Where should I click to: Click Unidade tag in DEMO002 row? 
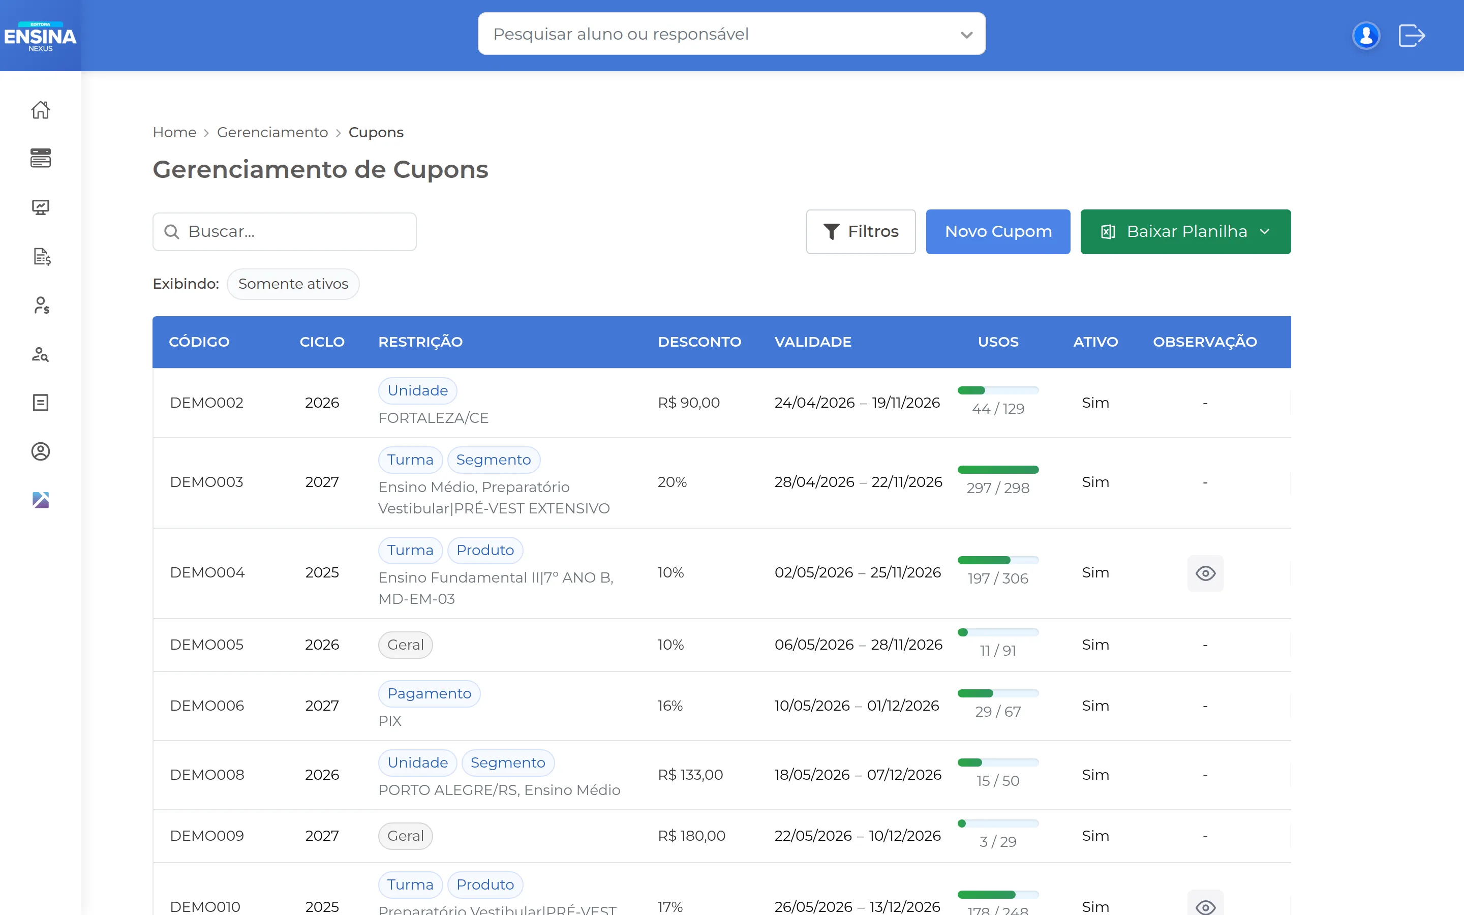[417, 390]
